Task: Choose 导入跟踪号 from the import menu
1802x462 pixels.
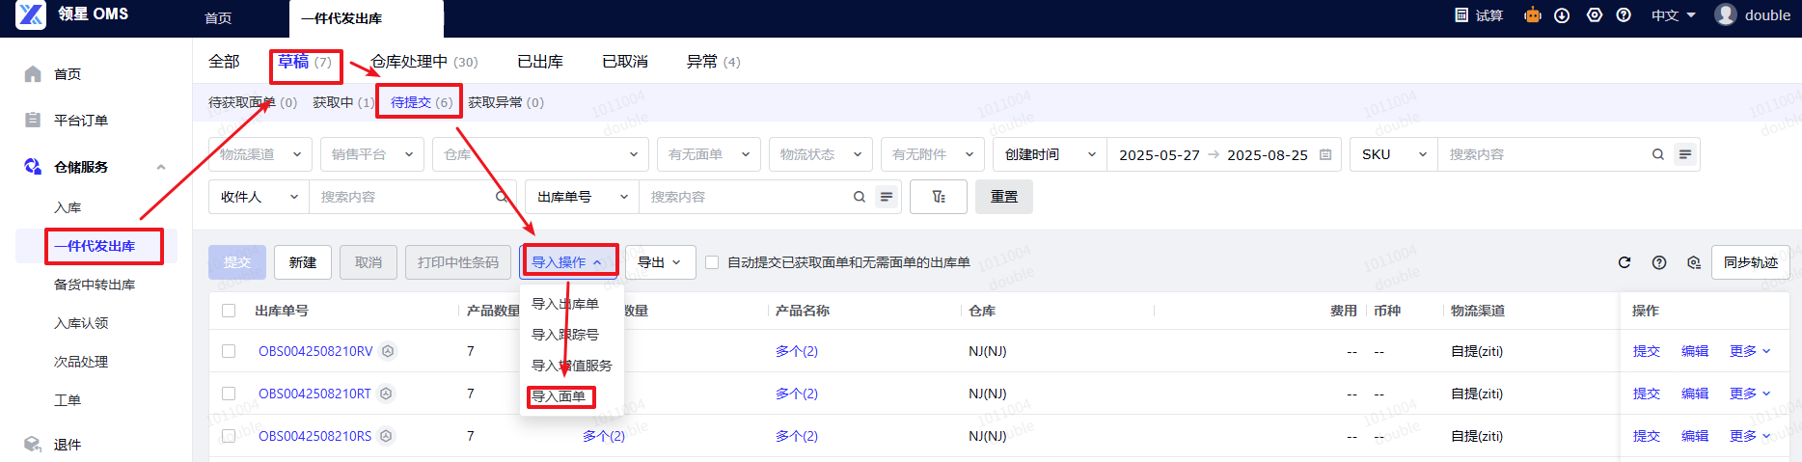Action: point(565,335)
